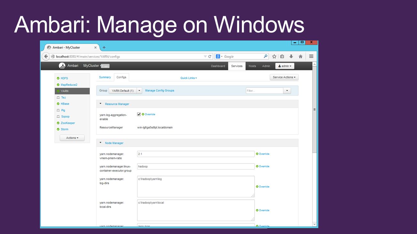Screen dimensions: 417x234
Task: Click the vertical scrollbar up arrow
Action: tap(314, 64)
